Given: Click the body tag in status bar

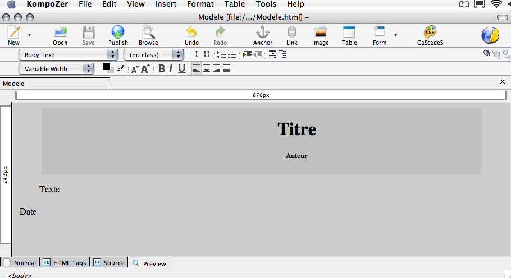Looking at the screenshot, I should pyautogui.click(x=20, y=275).
